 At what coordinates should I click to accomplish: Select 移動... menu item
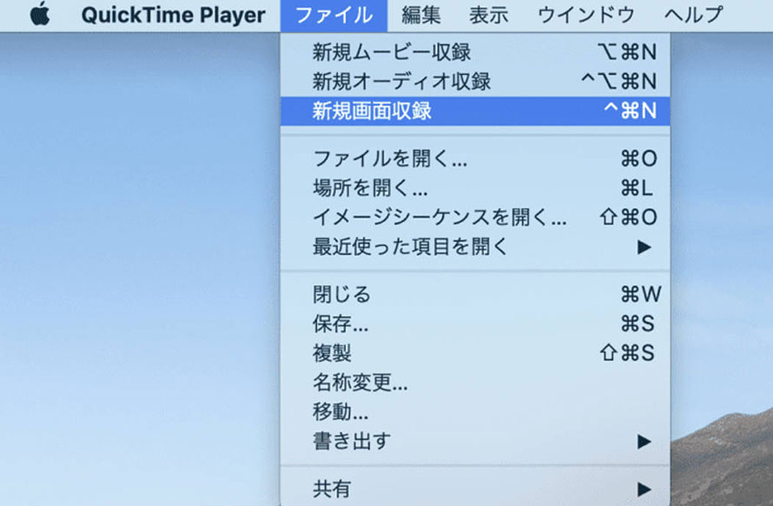pos(475,411)
